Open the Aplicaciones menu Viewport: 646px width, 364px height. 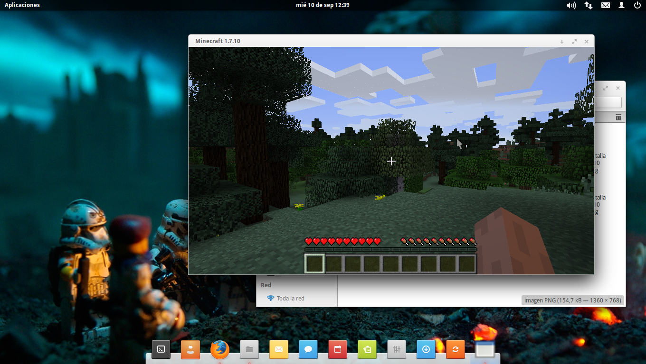(22, 5)
